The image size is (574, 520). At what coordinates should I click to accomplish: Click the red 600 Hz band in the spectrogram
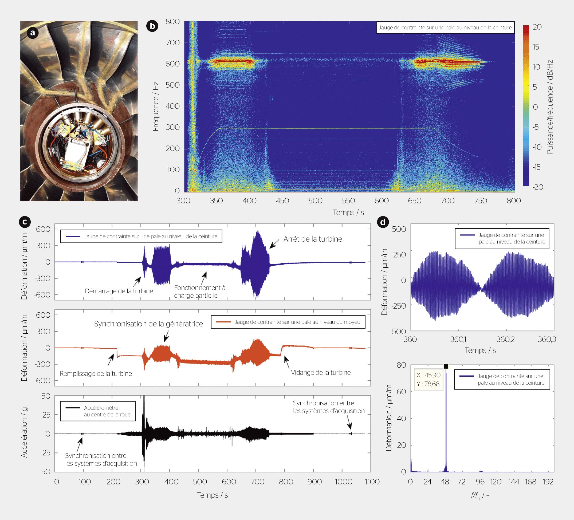click(x=231, y=61)
